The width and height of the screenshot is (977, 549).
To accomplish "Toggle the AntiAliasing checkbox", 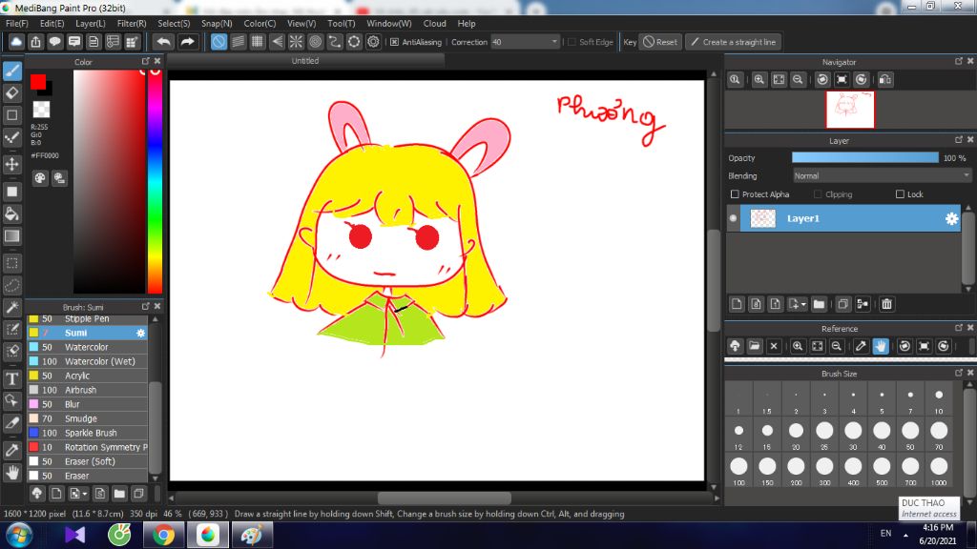I will 394,42.
